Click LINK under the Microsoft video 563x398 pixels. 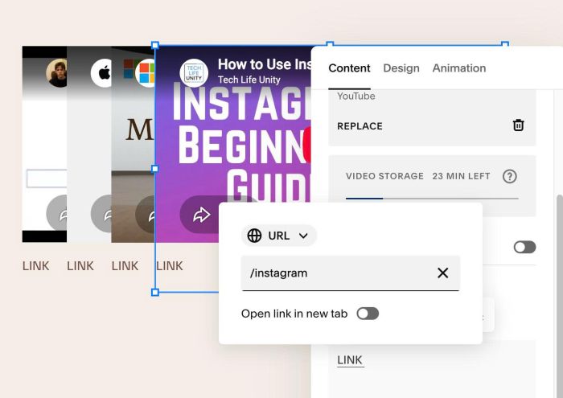tap(125, 266)
